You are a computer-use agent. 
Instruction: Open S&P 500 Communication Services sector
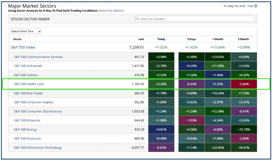(38, 57)
